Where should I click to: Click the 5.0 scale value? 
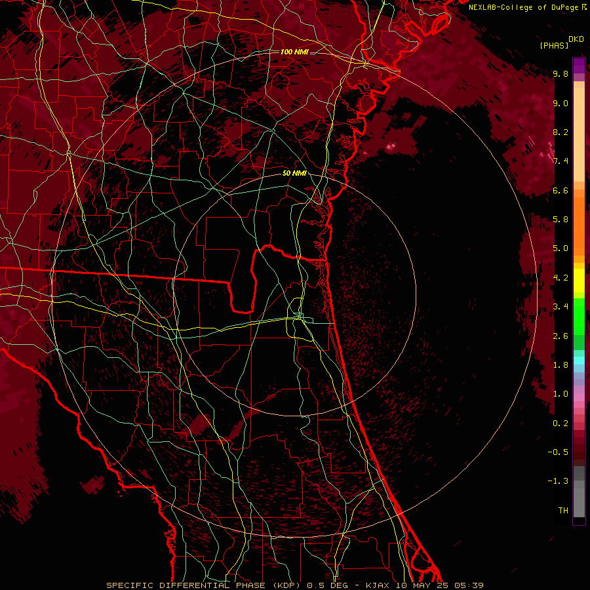[560, 248]
